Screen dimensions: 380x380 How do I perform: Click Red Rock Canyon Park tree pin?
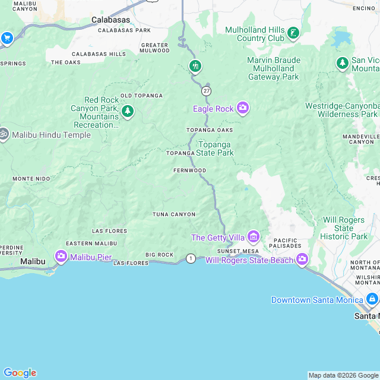coord(128,112)
